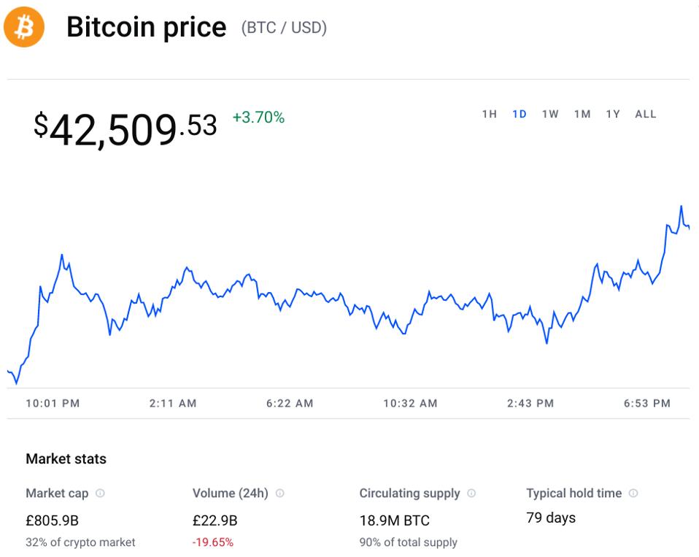Click the 10:01 PM axis label
The height and width of the screenshot is (557, 699).
tap(53, 404)
